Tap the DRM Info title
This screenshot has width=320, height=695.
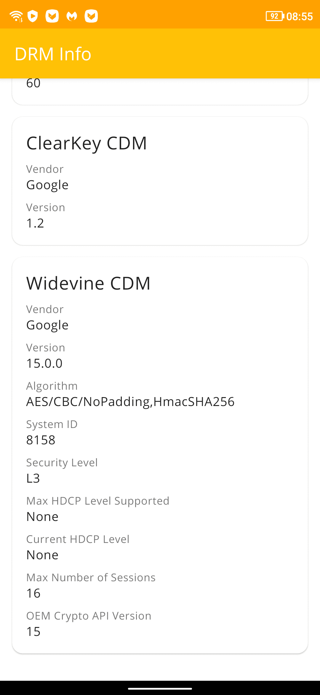tap(53, 54)
